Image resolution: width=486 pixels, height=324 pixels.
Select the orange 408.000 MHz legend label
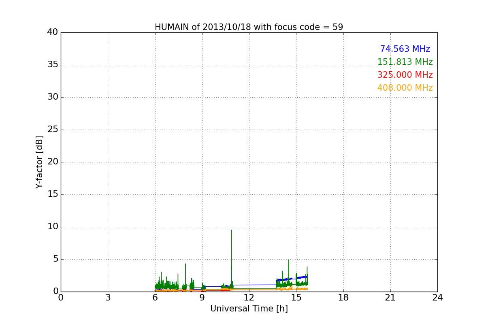(x=405, y=88)
